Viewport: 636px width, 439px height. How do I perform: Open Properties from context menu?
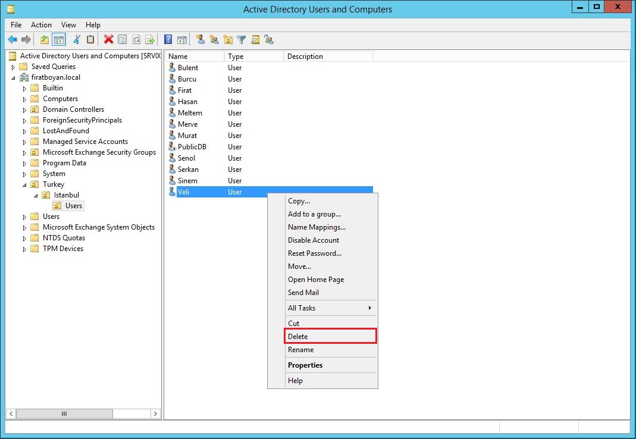(x=331, y=365)
